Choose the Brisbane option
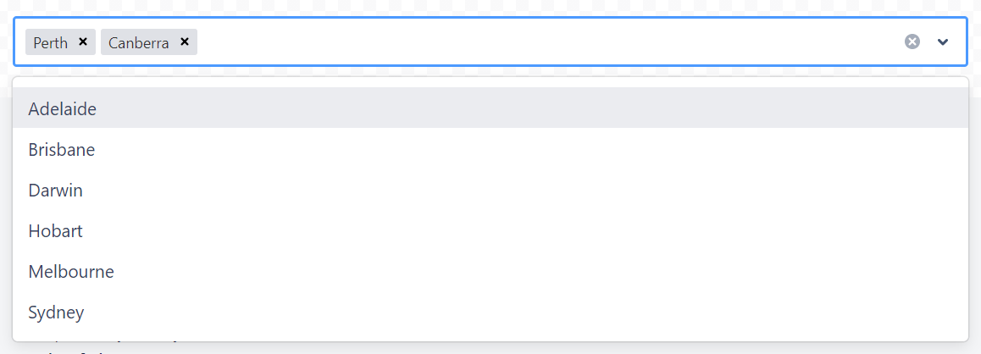 (62, 150)
